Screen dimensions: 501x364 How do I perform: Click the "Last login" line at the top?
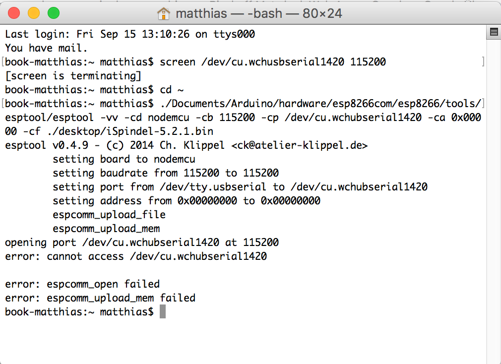(x=129, y=34)
